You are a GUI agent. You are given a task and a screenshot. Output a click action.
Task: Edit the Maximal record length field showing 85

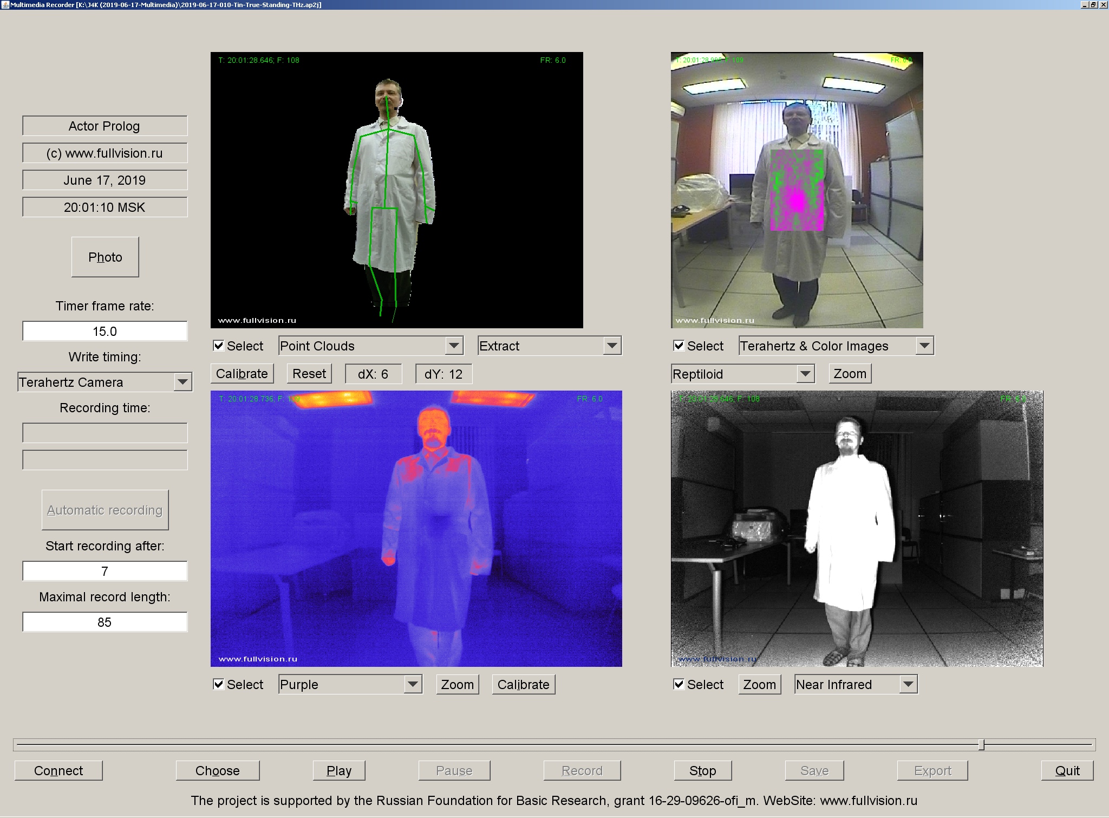[x=105, y=622]
